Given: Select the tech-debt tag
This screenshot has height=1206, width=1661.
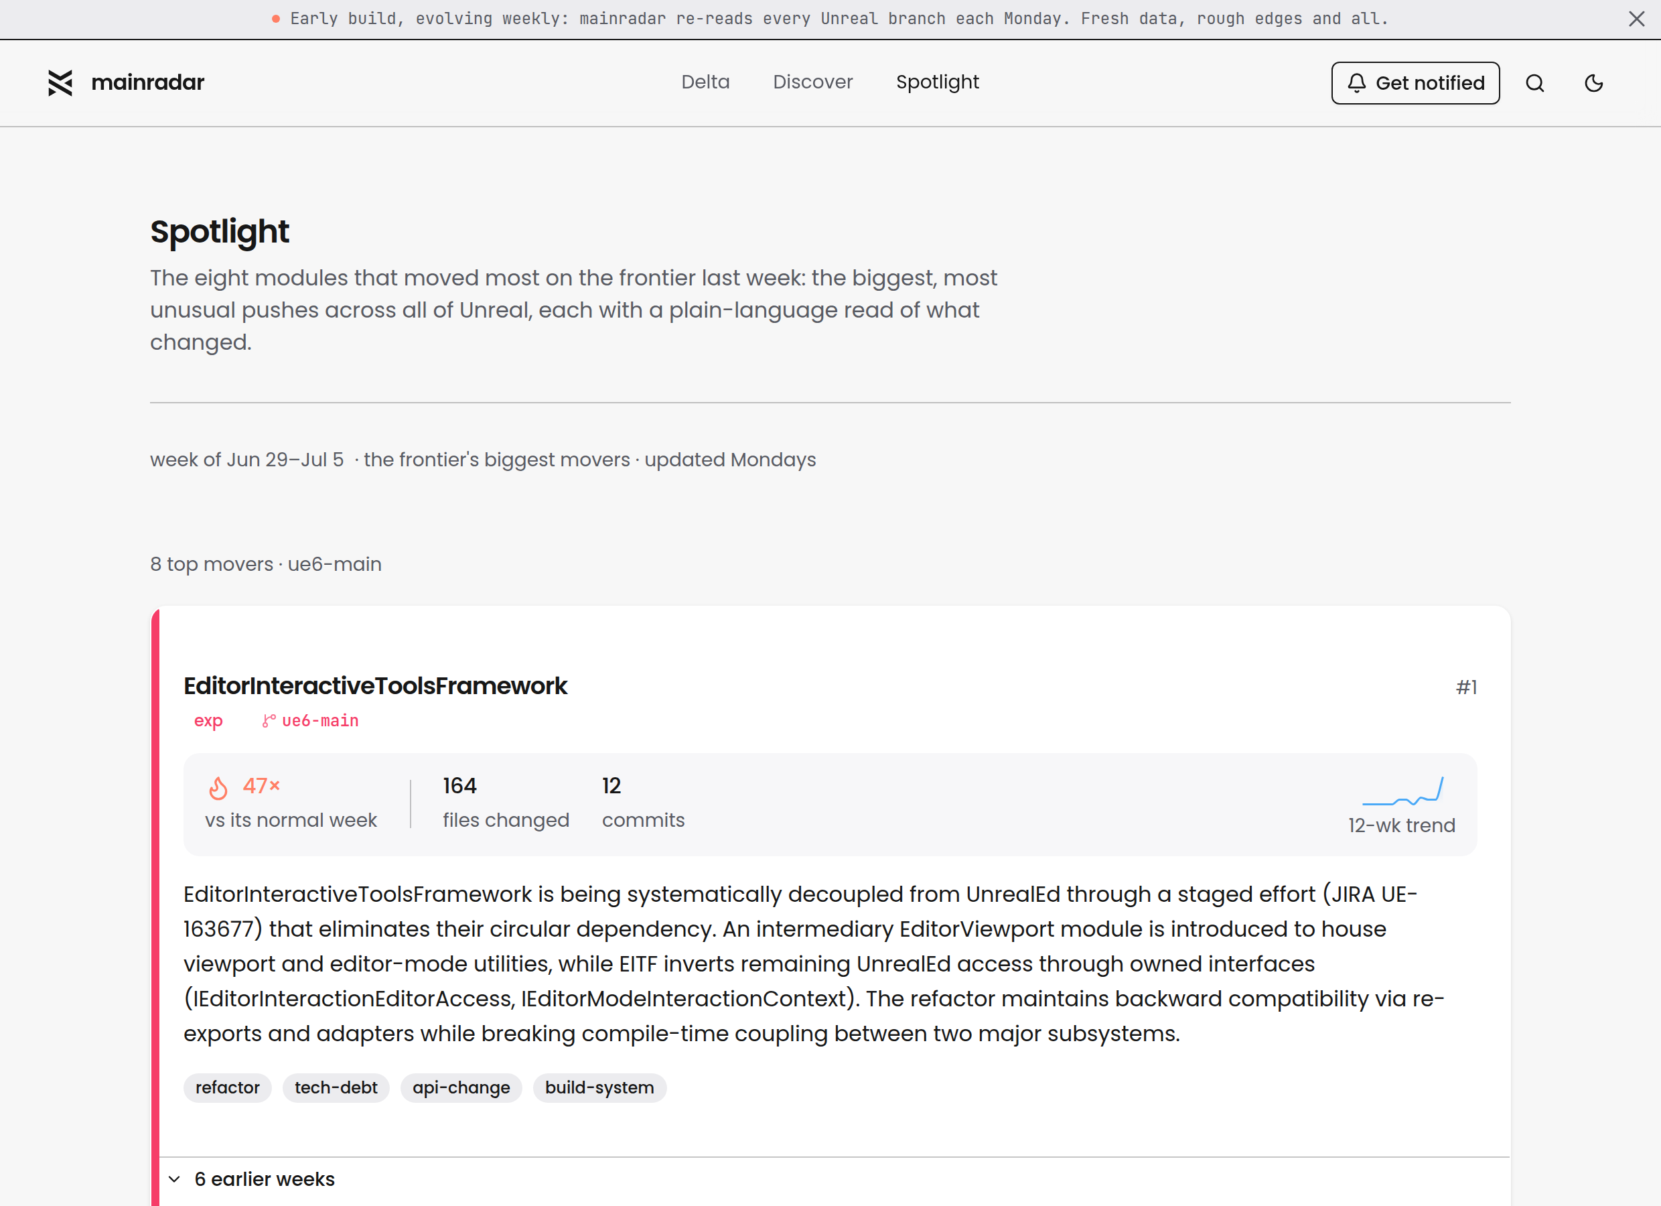Looking at the screenshot, I should [x=336, y=1088].
